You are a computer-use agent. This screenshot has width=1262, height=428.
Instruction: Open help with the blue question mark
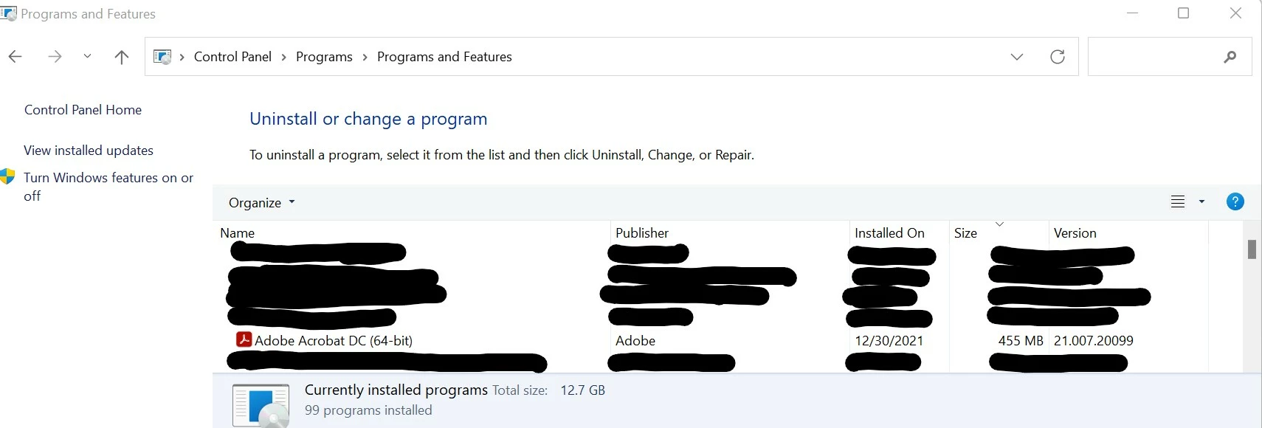[x=1235, y=201]
